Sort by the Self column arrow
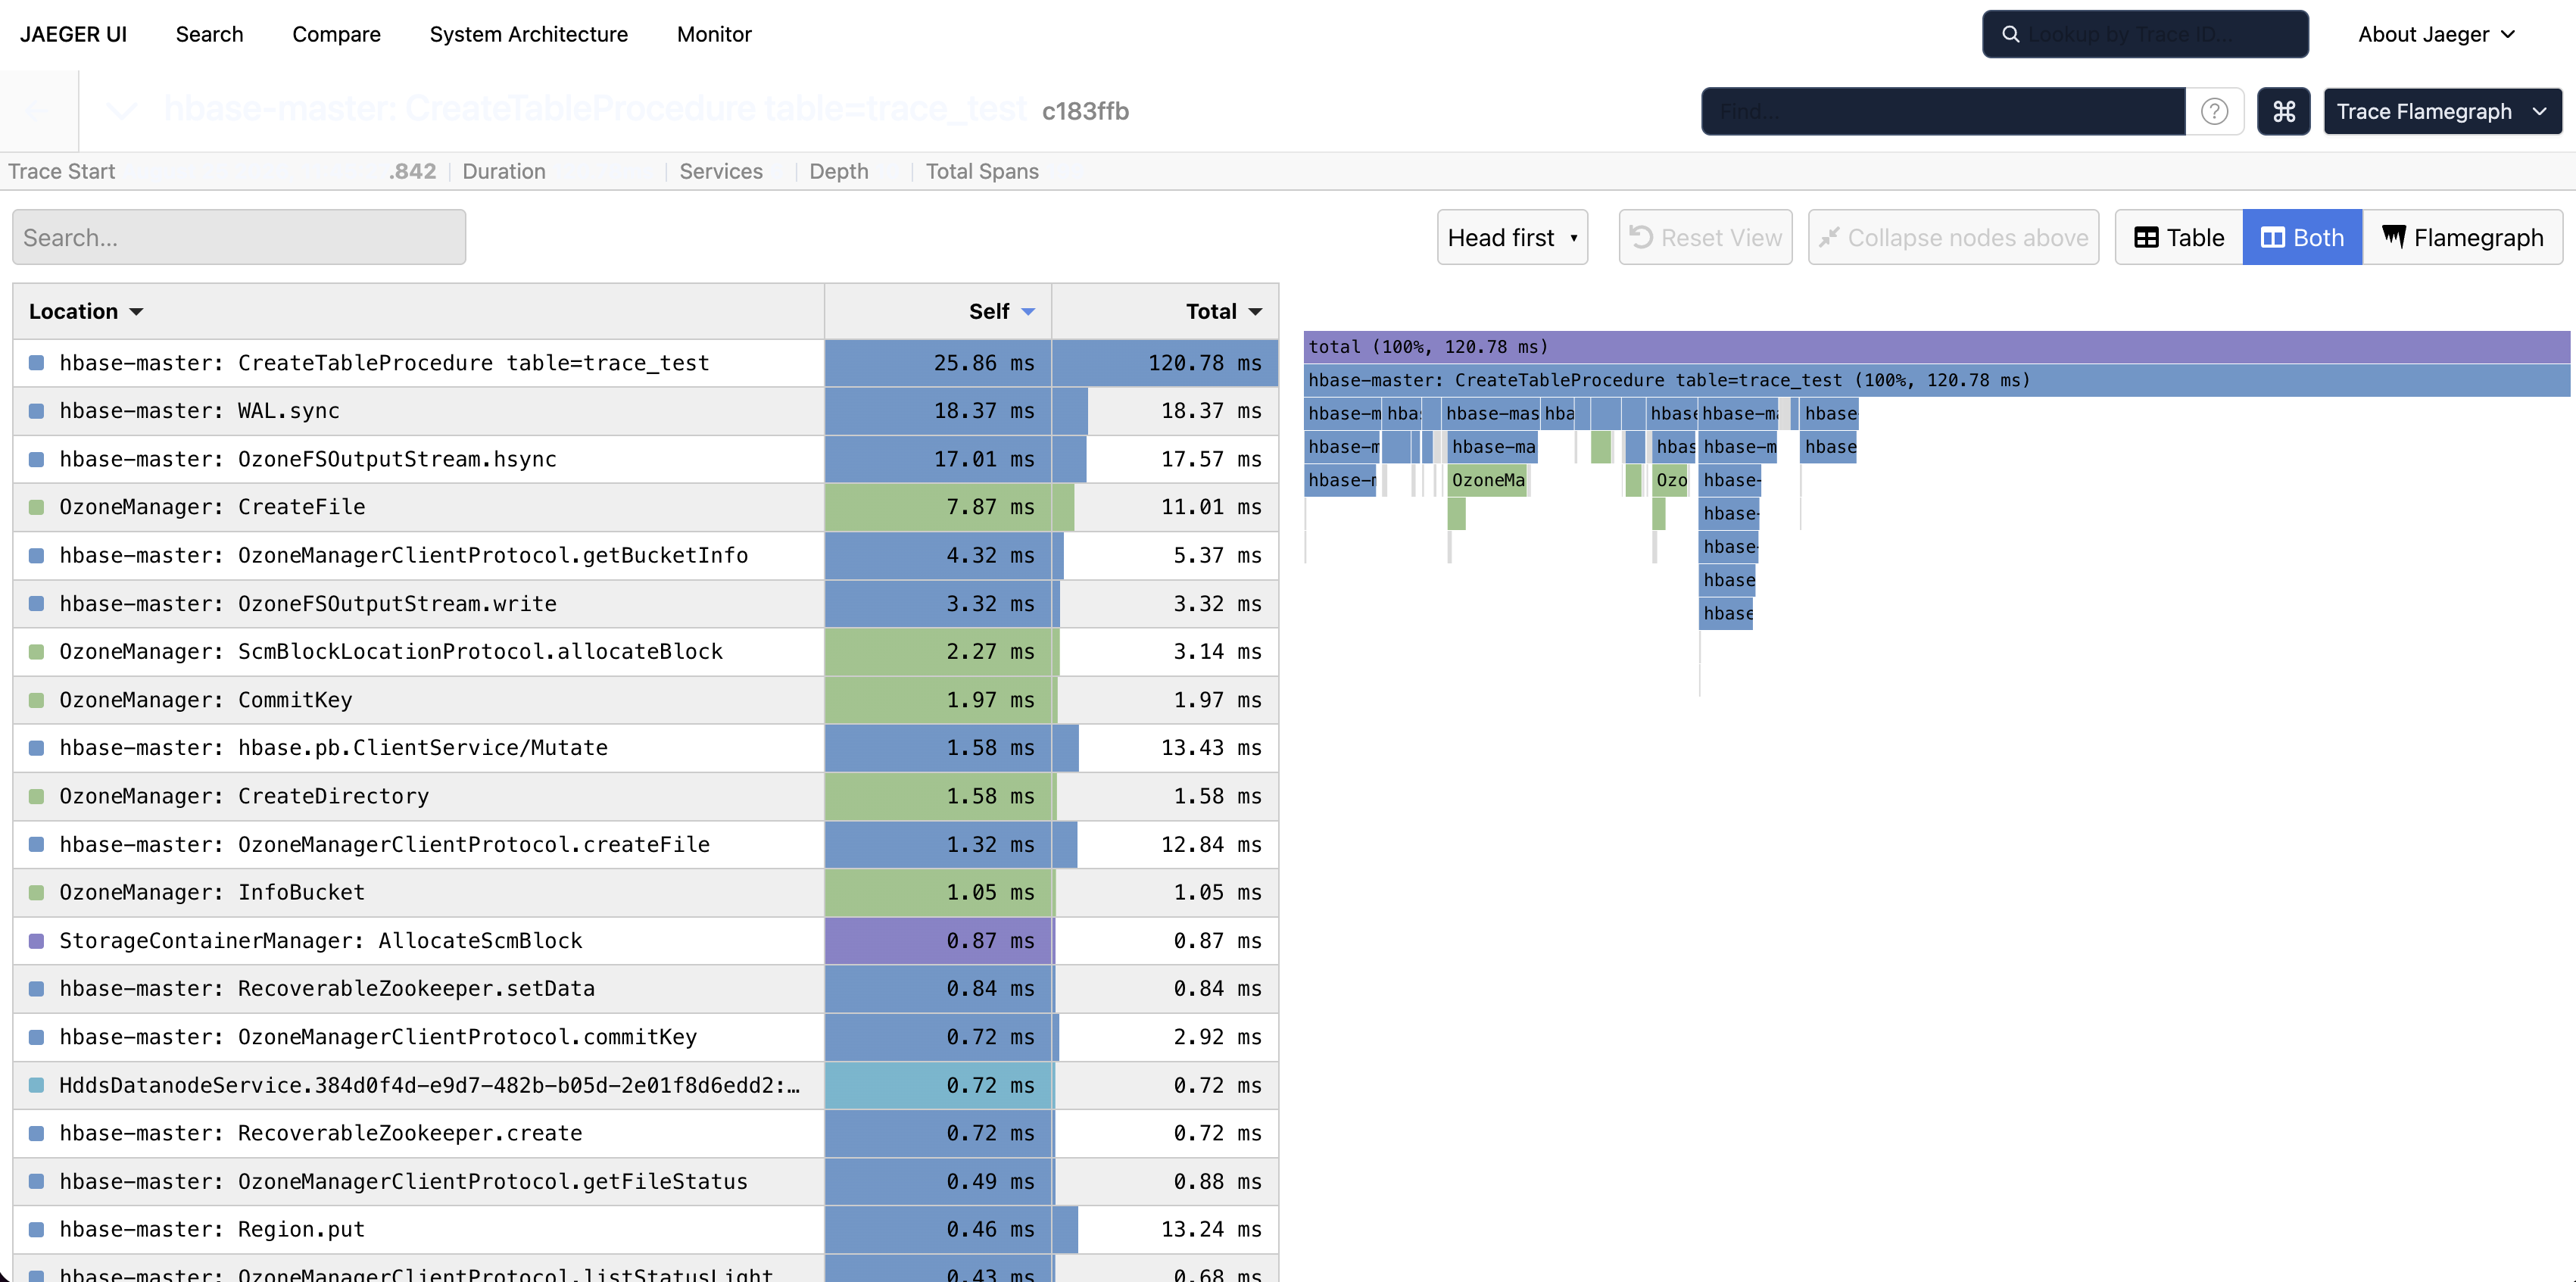The width and height of the screenshot is (2576, 1282). coord(1028,312)
